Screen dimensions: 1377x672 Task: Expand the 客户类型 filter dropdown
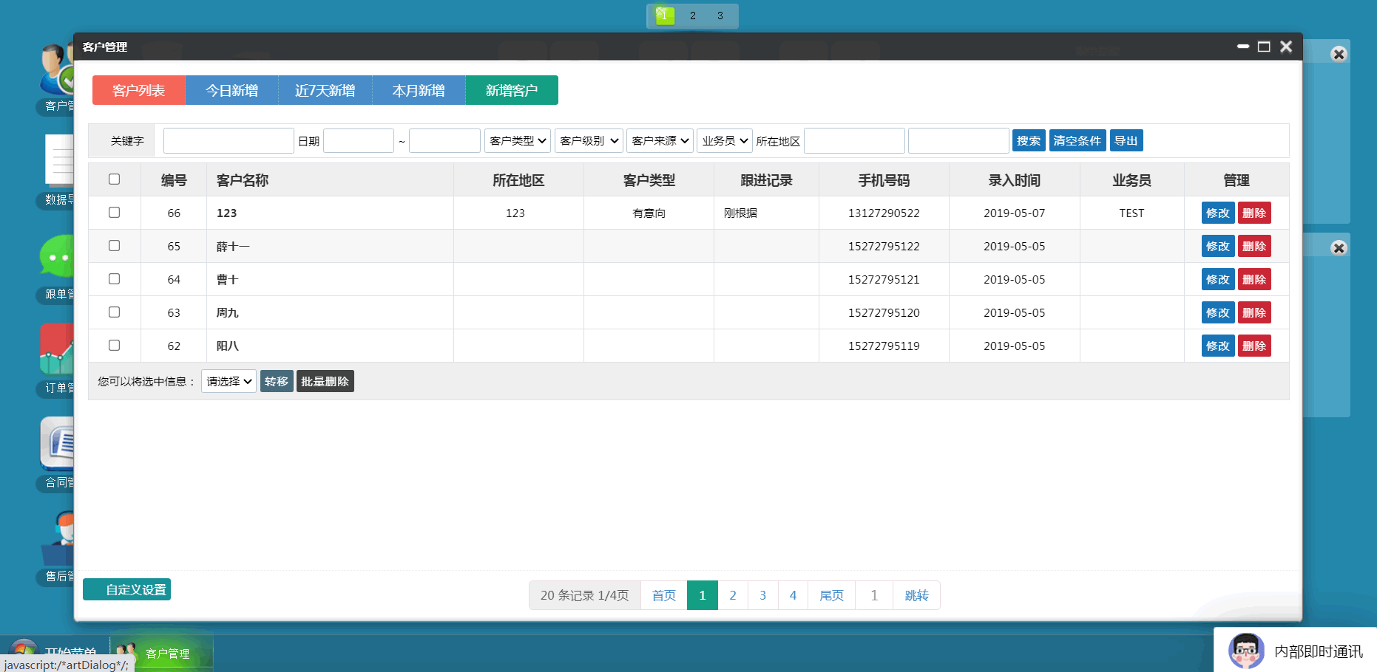coord(518,140)
